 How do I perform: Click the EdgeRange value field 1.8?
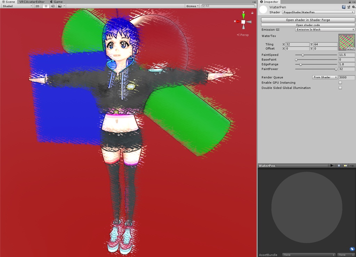tap(347, 64)
